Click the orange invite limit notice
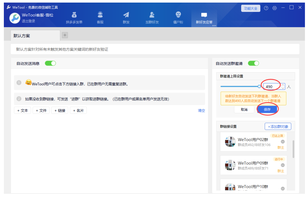This screenshot has height=201, width=307. click(253, 98)
